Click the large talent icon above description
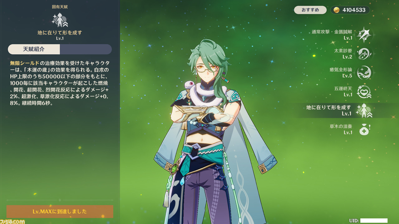The image size is (399, 224). point(60,20)
